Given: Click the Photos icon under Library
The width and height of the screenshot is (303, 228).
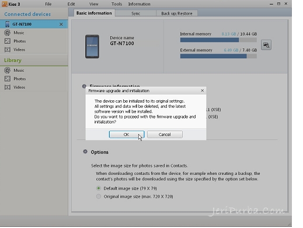Looking at the screenshot, I should tap(8, 79).
